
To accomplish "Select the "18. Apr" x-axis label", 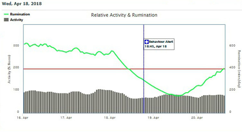I will [x=110, y=118].
